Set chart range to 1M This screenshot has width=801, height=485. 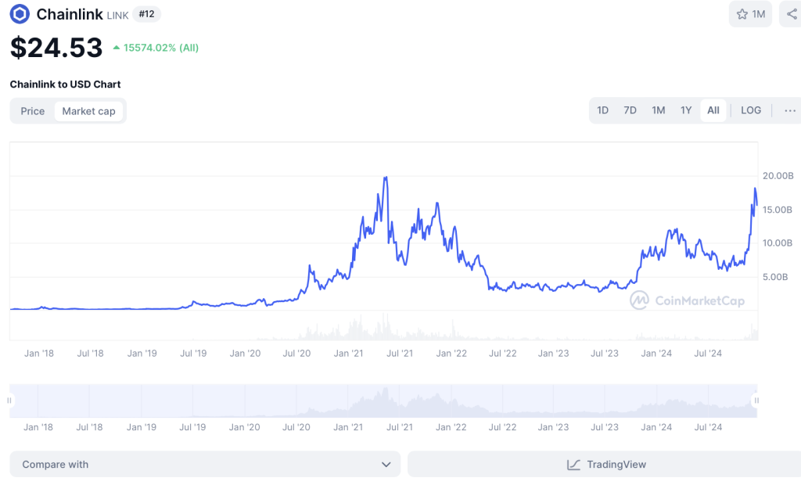pyautogui.click(x=659, y=110)
